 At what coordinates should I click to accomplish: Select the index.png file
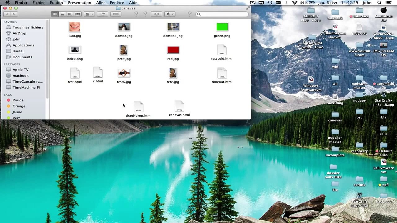point(75,50)
